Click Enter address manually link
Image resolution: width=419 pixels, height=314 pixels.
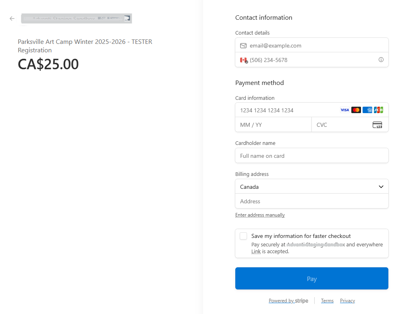(260, 215)
